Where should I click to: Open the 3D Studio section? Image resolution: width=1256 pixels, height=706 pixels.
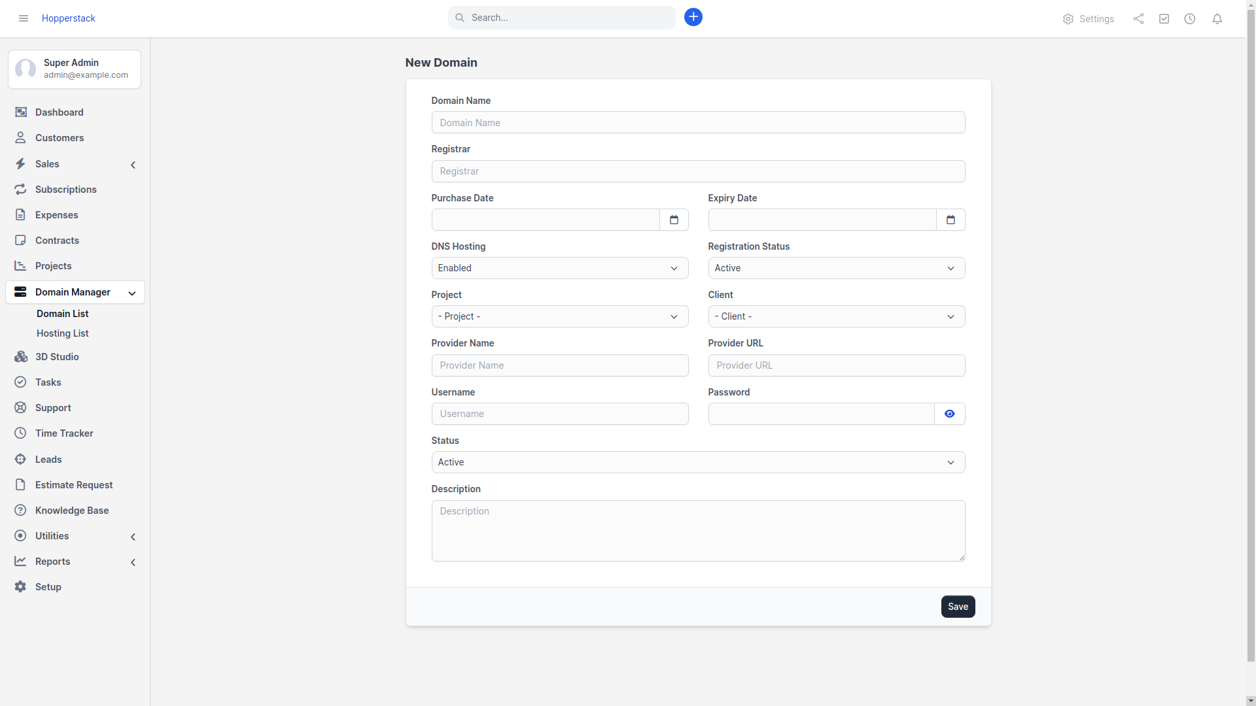point(20,357)
